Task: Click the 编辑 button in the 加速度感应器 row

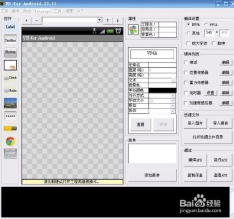Action: (x=226, y=103)
